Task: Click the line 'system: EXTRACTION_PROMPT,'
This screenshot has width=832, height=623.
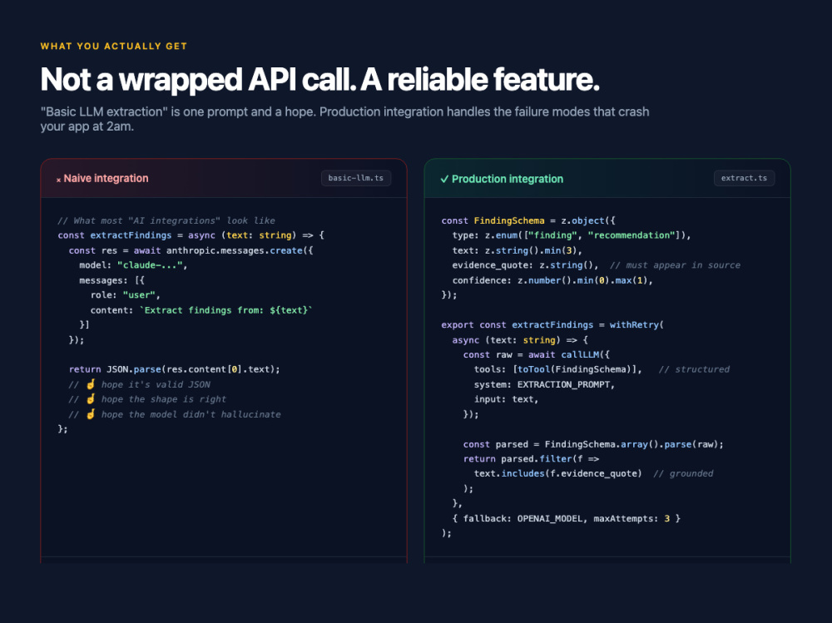Action: click(x=544, y=384)
